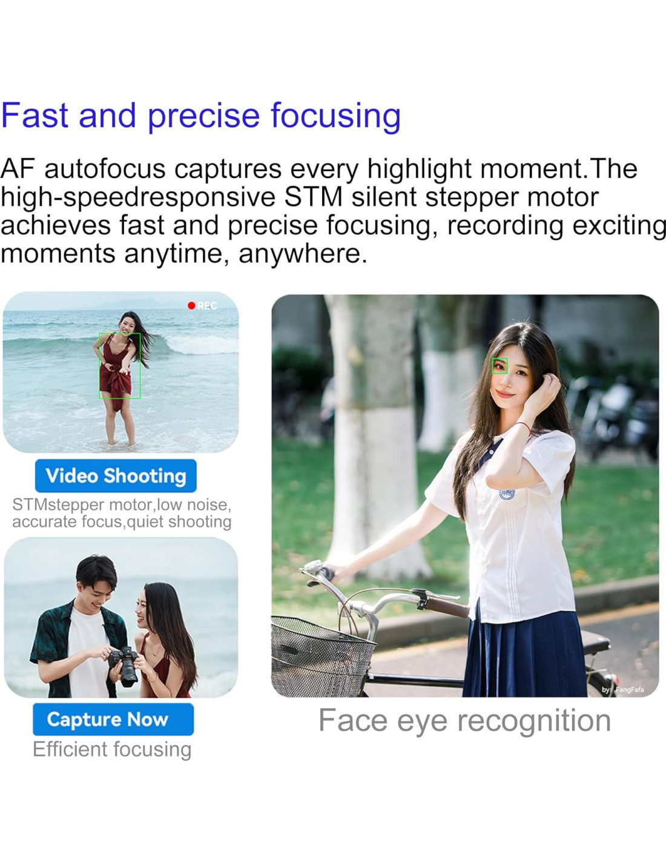The width and height of the screenshot is (666, 861).
Task: Click the Efficient focusing caption text
Action: (x=112, y=750)
